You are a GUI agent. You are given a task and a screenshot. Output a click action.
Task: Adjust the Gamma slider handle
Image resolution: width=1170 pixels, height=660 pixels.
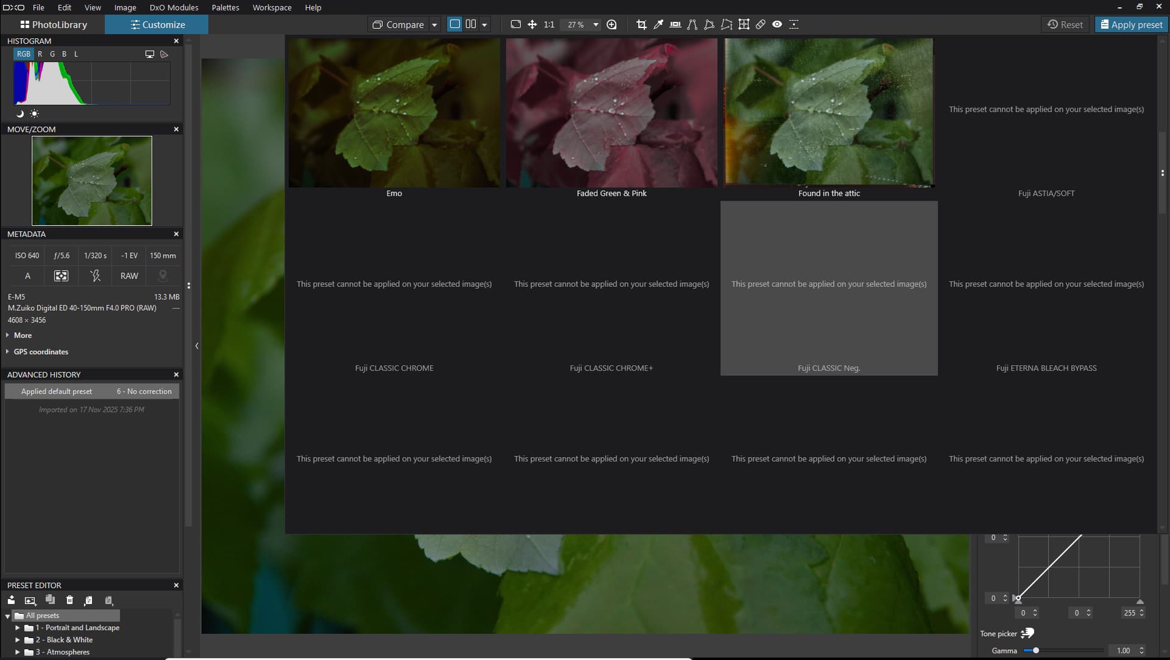point(1035,650)
